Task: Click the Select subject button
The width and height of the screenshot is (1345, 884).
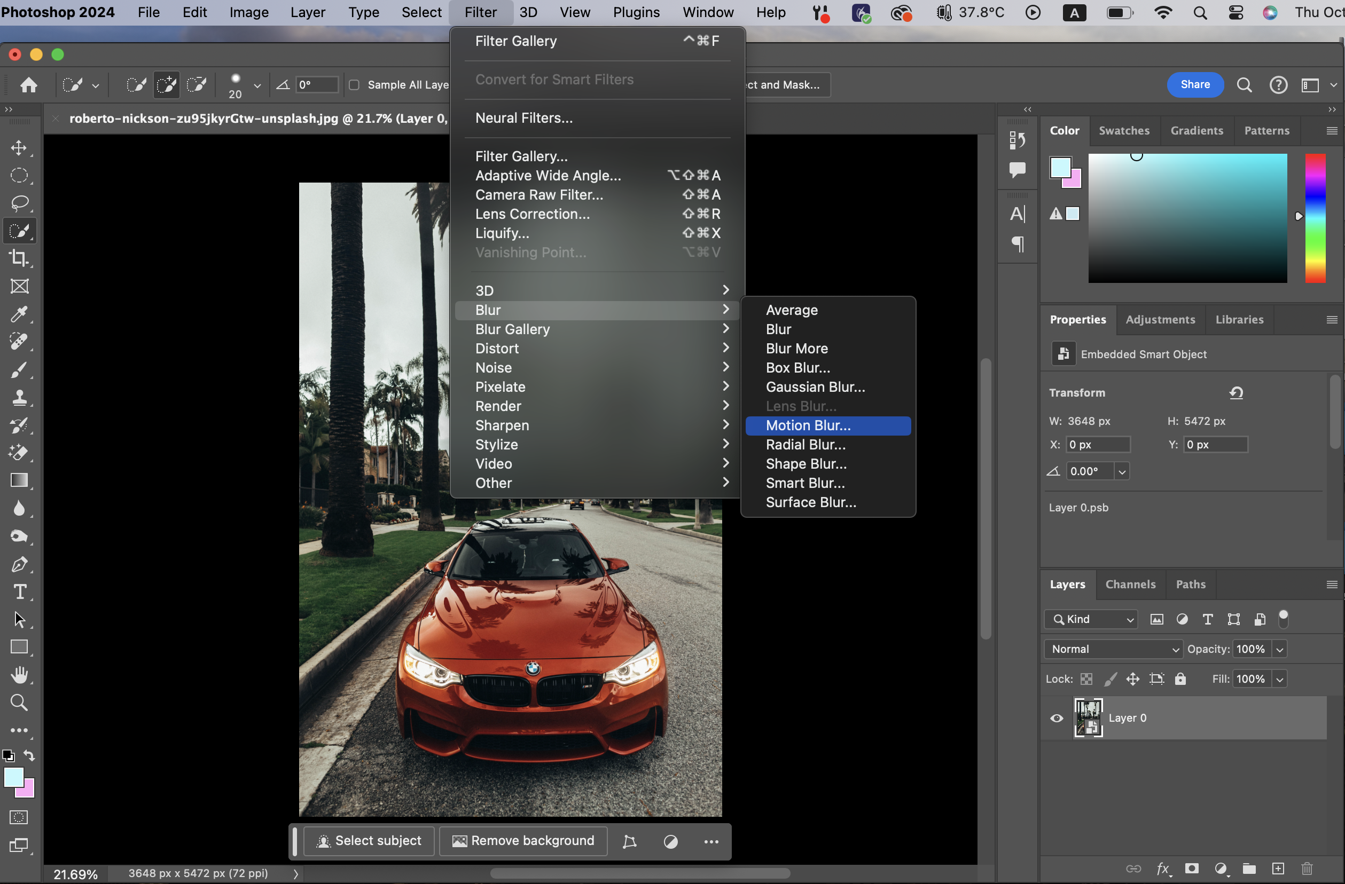Action: (x=369, y=841)
